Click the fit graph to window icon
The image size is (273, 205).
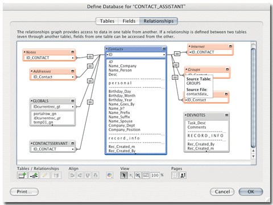[x=146, y=175]
